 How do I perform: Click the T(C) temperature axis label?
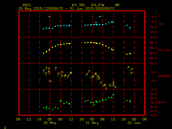(161, 24)
